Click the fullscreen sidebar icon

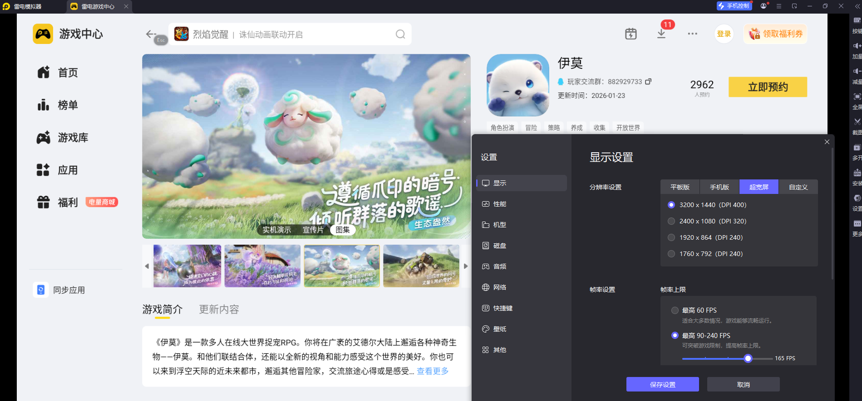tap(857, 97)
